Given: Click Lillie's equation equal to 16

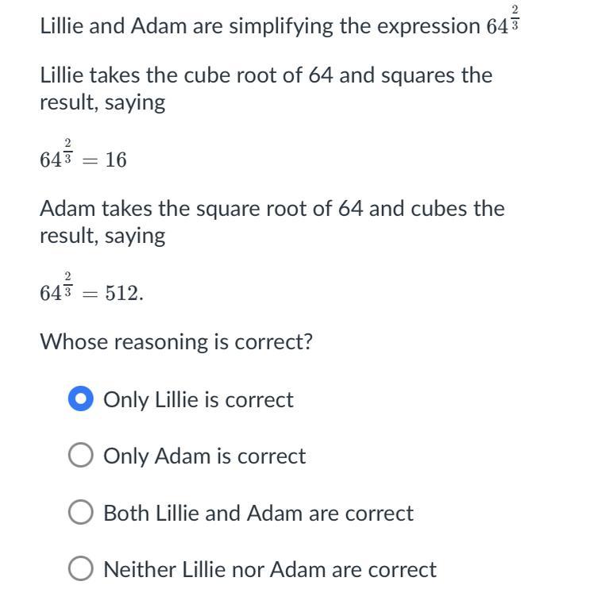Looking at the screenshot, I should [83, 156].
